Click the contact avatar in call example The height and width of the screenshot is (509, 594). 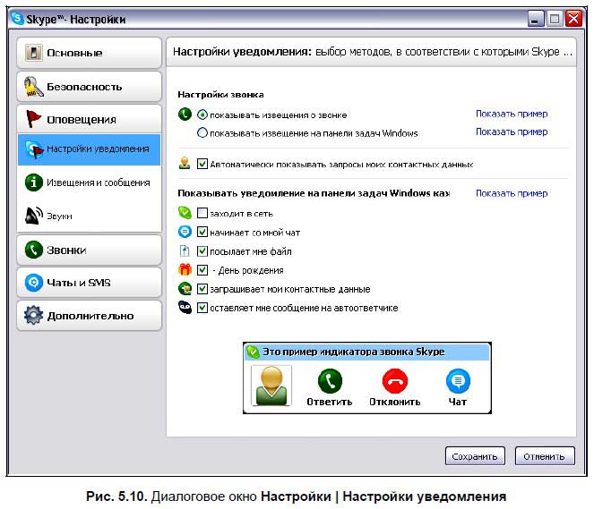click(x=271, y=386)
